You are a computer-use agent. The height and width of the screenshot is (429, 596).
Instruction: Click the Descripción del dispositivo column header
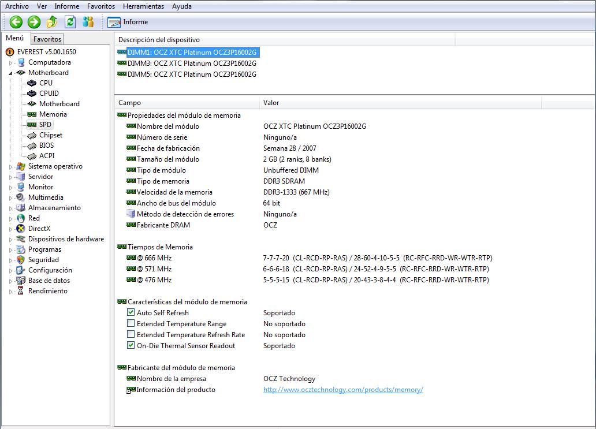tap(285, 39)
